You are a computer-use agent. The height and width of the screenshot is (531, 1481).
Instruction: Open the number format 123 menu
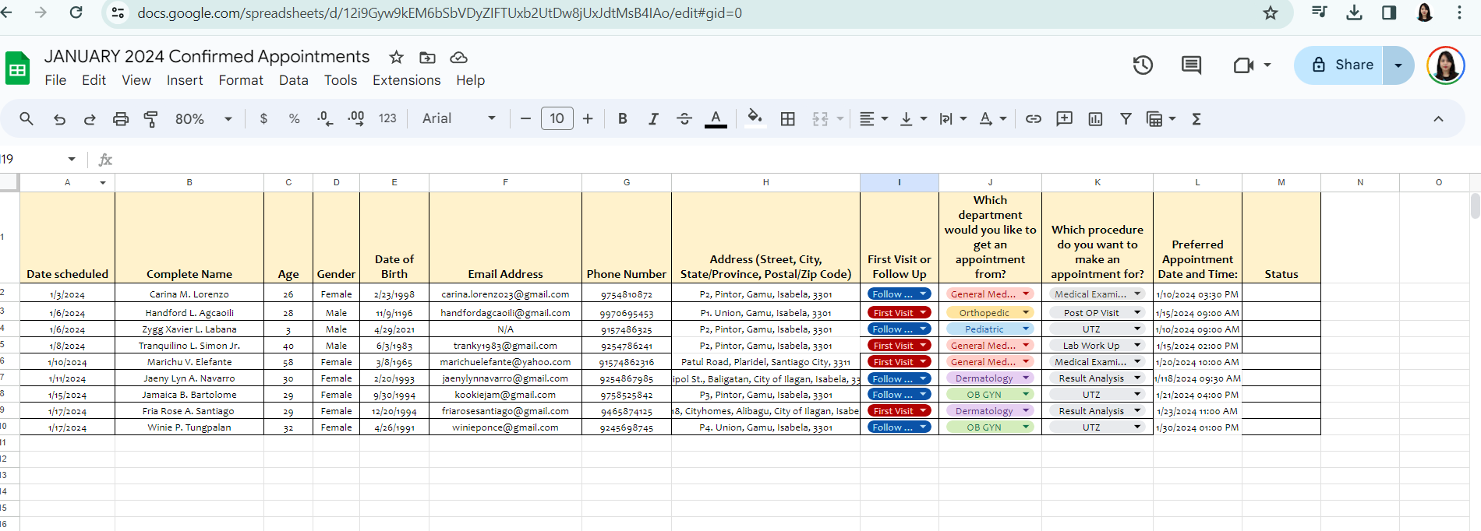[x=387, y=119]
